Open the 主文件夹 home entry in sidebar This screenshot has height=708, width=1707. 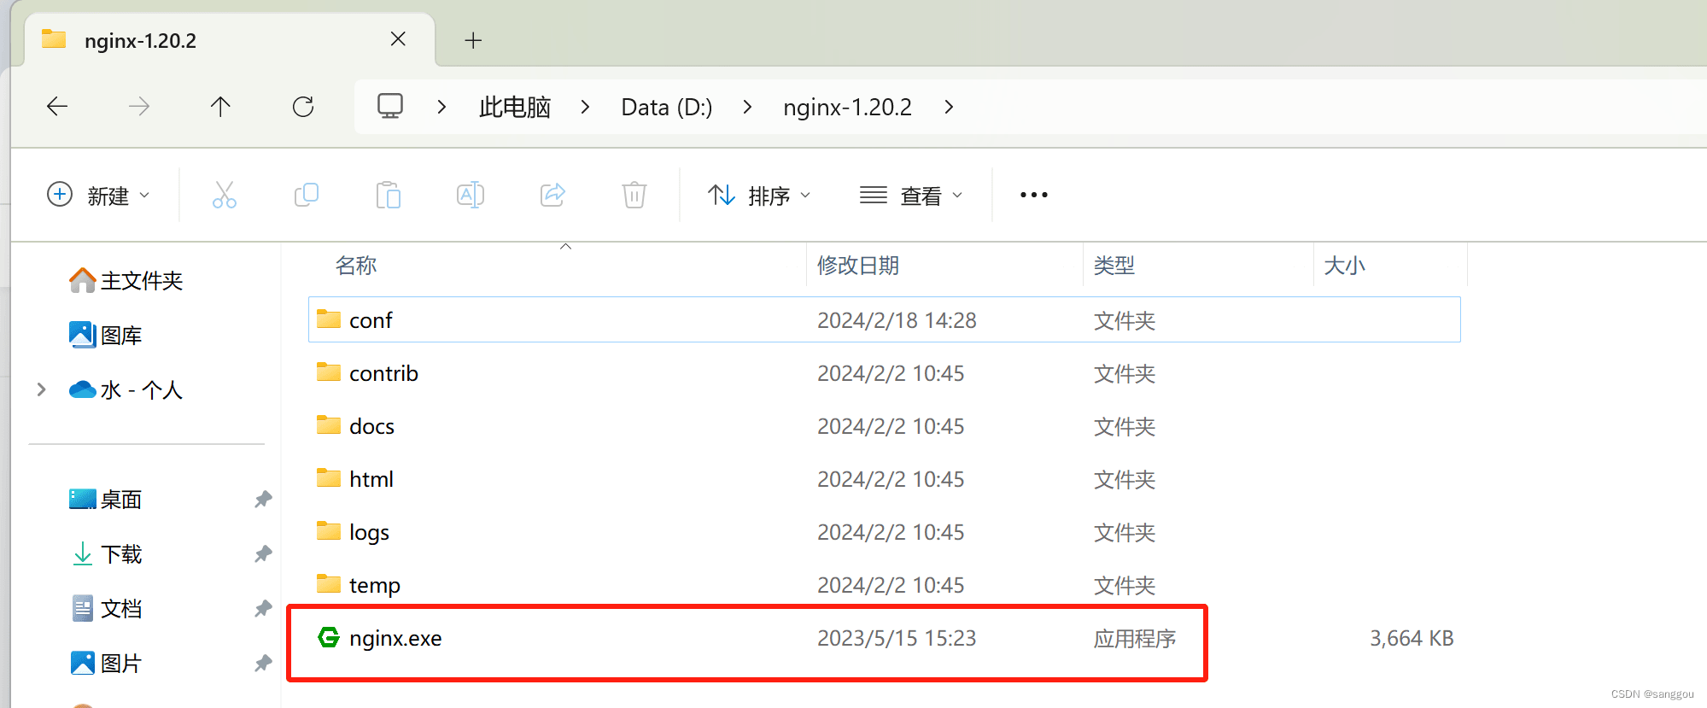click(126, 280)
